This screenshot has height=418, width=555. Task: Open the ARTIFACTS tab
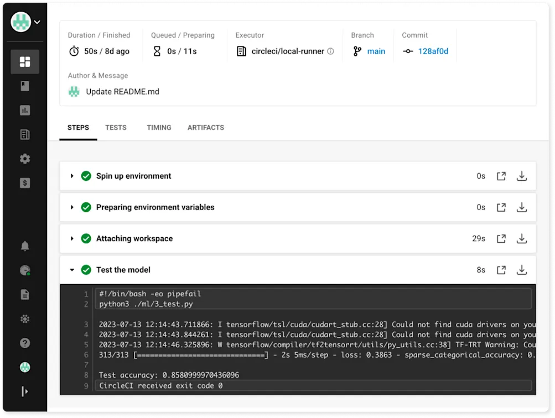(205, 127)
